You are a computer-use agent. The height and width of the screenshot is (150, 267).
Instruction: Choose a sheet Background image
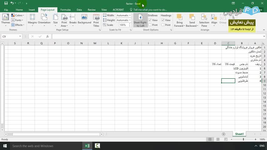point(84,19)
